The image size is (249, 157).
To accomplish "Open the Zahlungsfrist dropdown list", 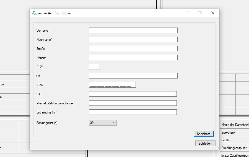I will 103,123.
